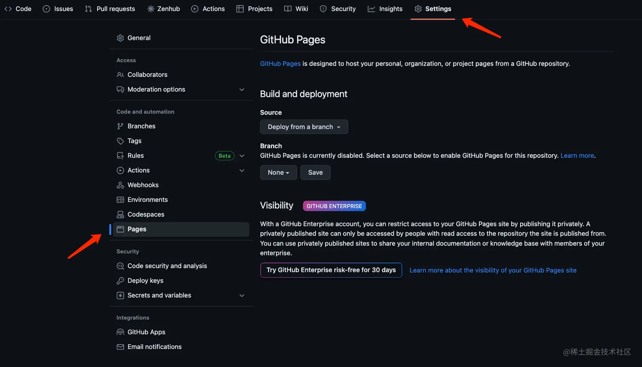Open GitHub Apps via its icon
The width and height of the screenshot is (642, 367).
tap(120, 332)
